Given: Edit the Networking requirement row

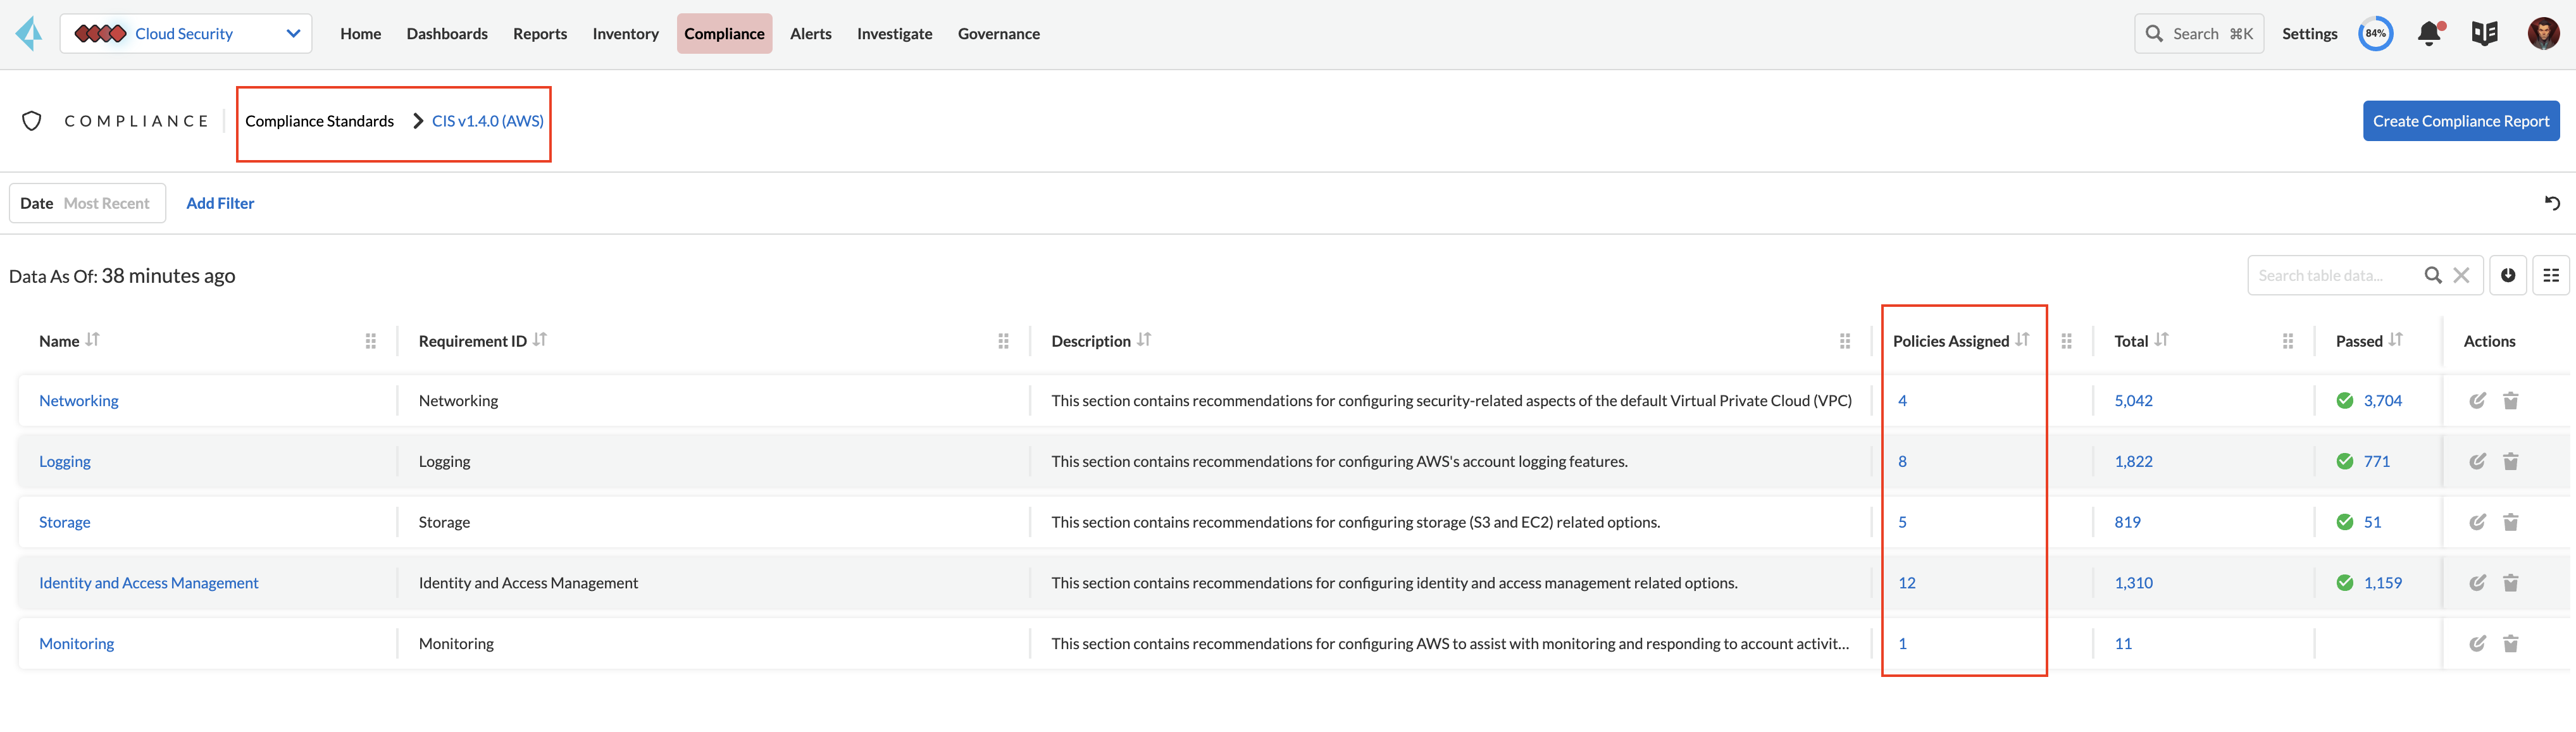Looking at the screenshot, I should [2477, 401].
